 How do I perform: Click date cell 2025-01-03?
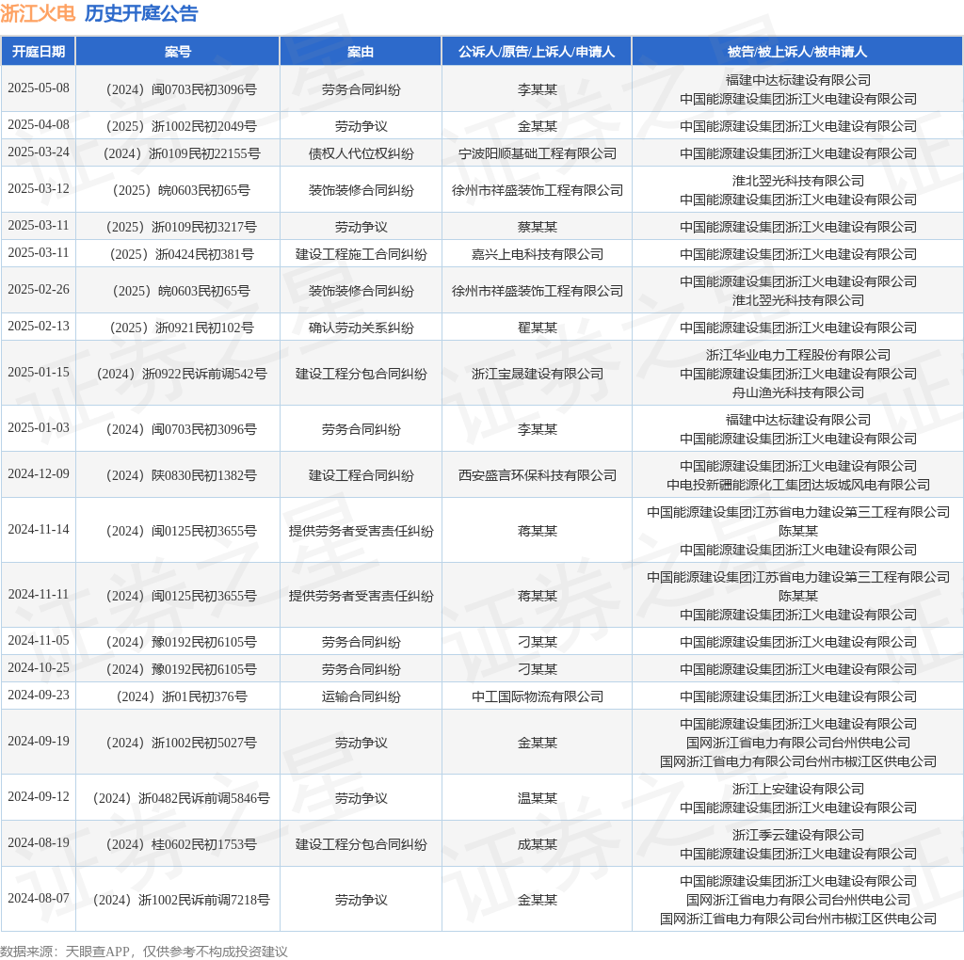point(38,427)
